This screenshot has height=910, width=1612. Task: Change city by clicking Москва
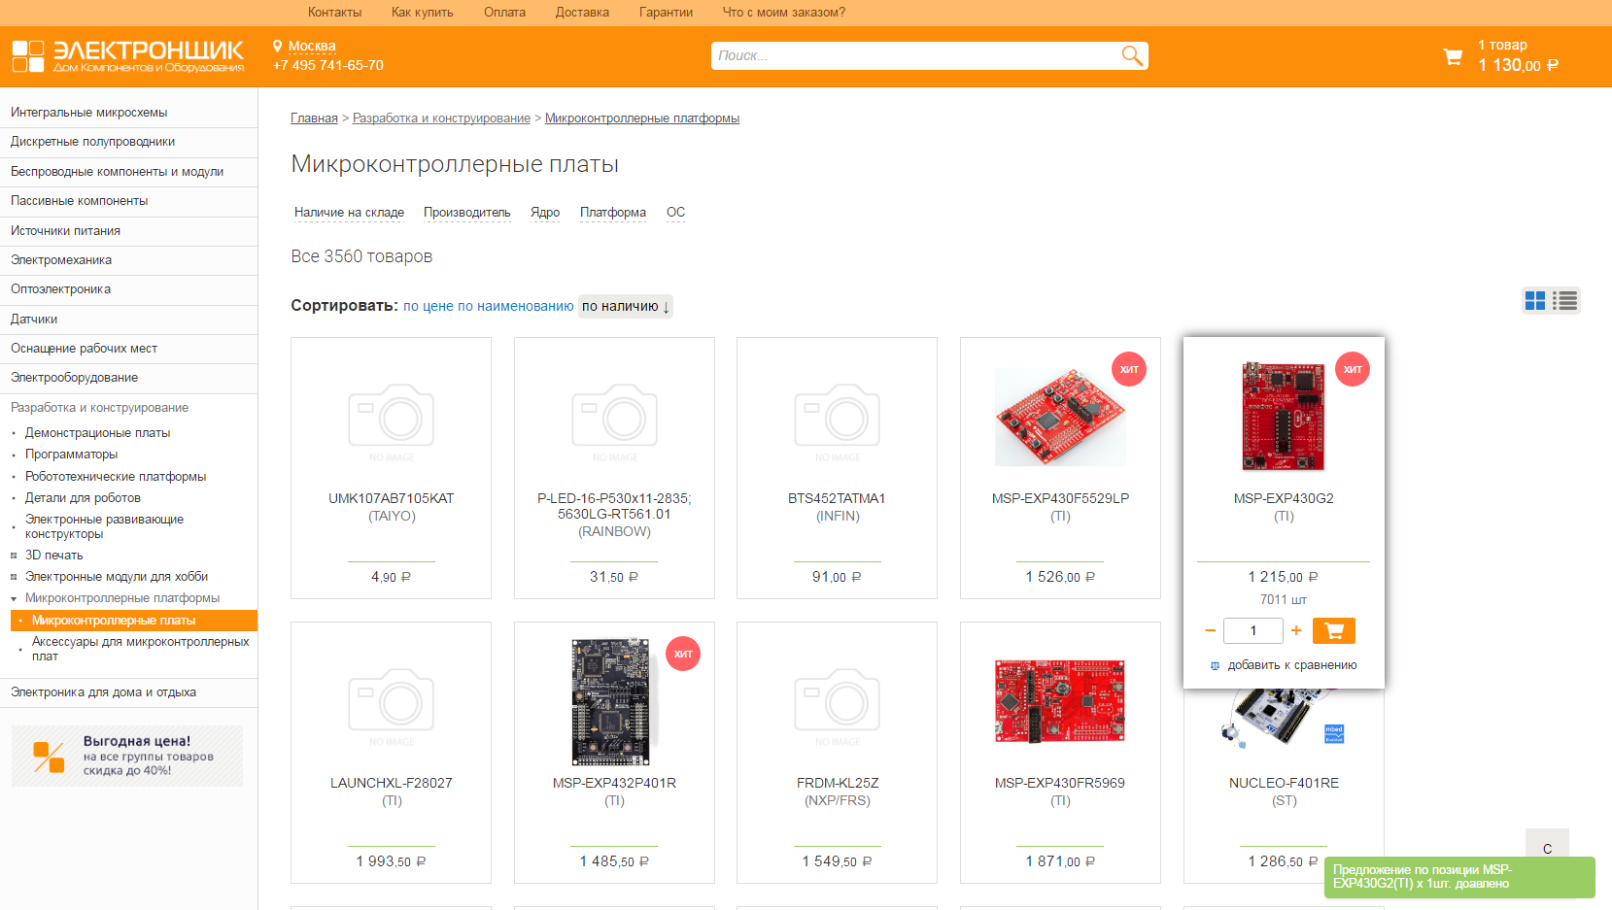pyautogui.click(x=312, y=46)
